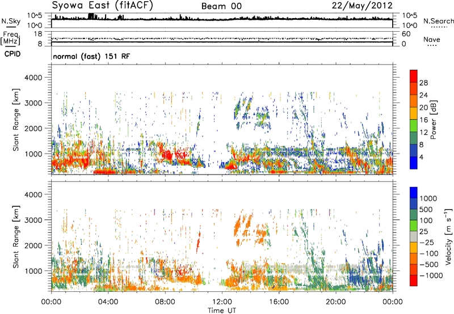
Task: Click the power panel "Slant Range [km]" label
Action: coord(16,120)
